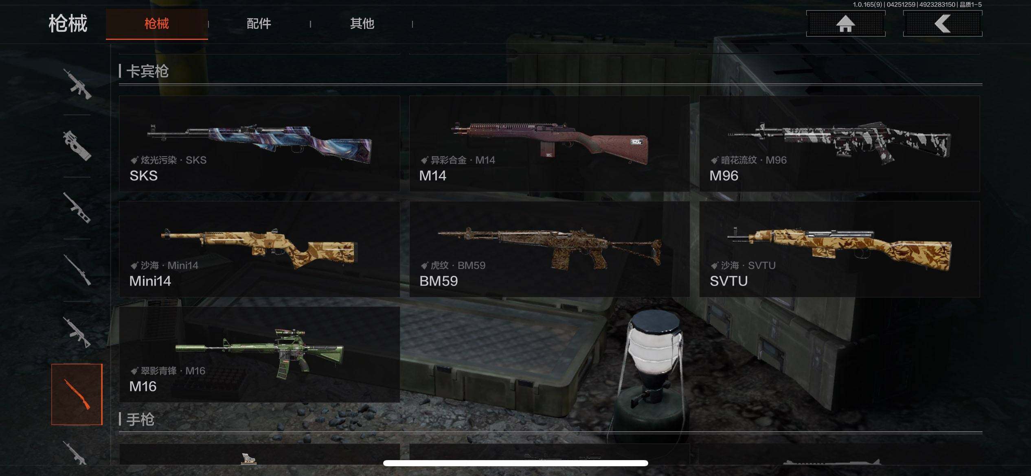Select the P90 submachine gun category icon

pos(77,146)
